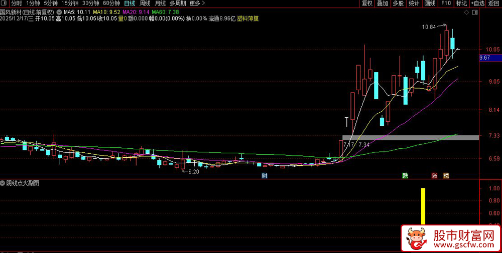Click the blue 9.67 price axis tag
502x253 pixels.
click(490, 58)
